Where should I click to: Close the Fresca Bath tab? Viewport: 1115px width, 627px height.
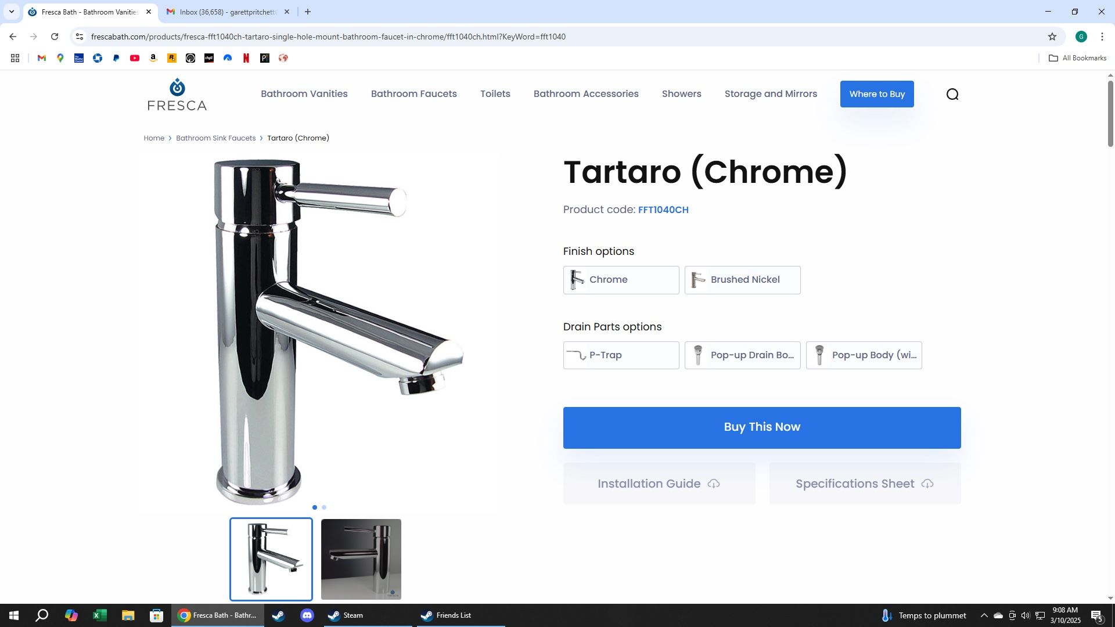coord(149,12)
